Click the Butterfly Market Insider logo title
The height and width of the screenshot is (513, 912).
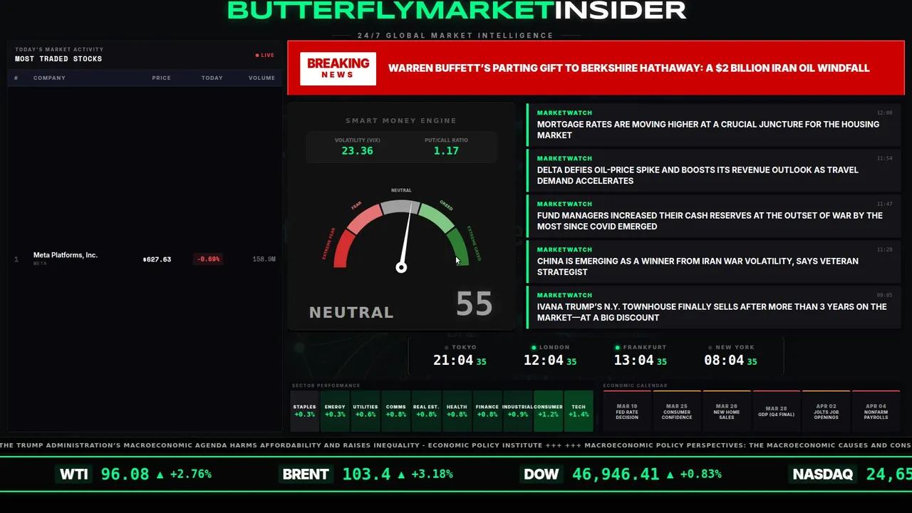click(456, 10)
